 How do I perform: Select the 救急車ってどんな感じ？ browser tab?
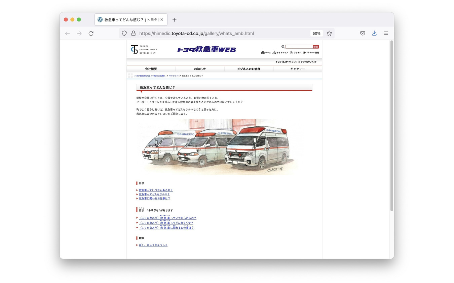(131, 20)
